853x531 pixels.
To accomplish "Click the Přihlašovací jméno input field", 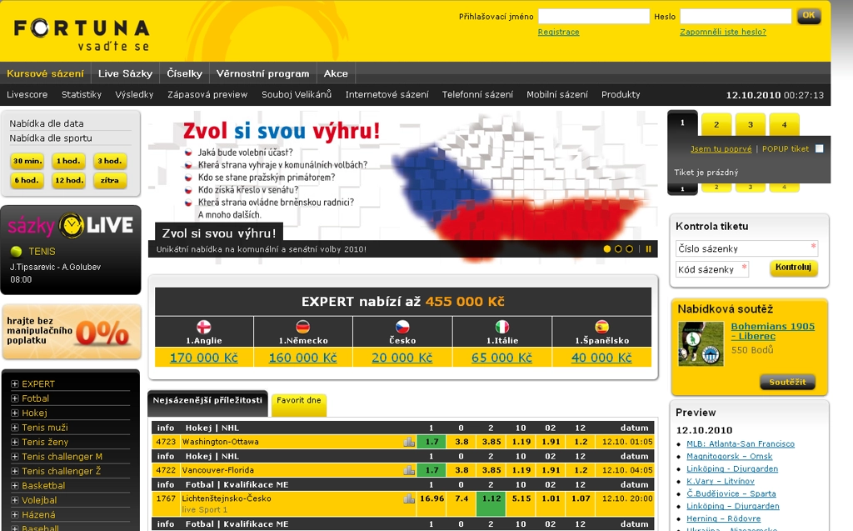I will (593, 17).
